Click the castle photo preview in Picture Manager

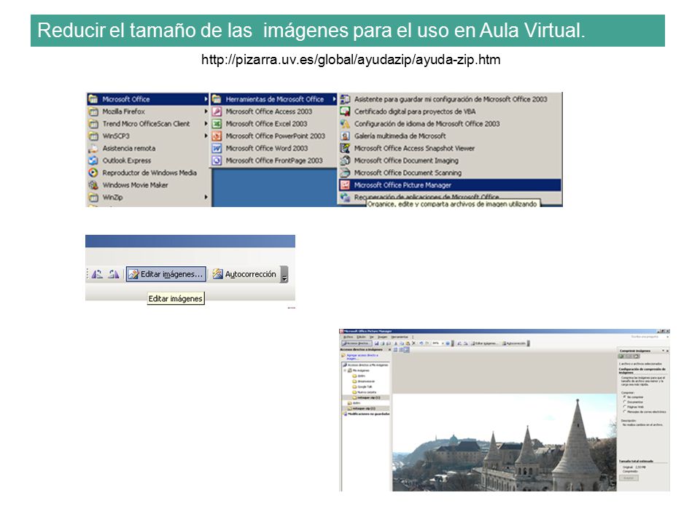pos(505,443)
